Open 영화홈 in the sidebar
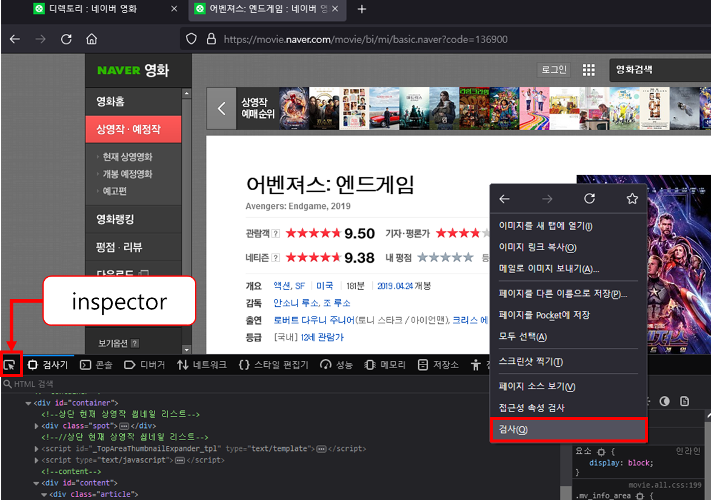 tap(133, 102)
